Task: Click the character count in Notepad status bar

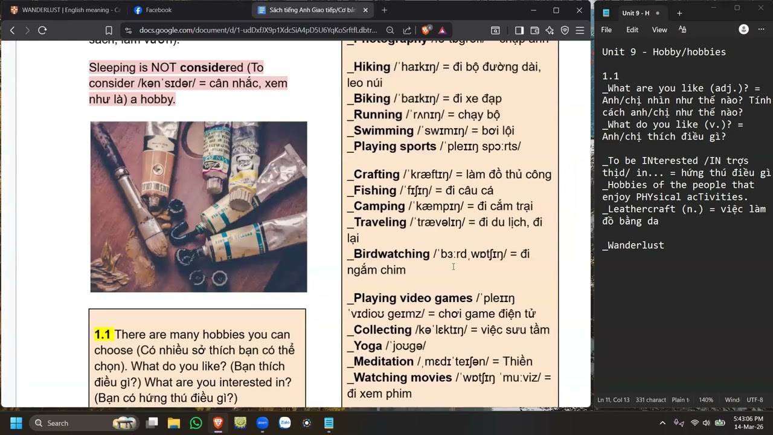Action: [651, 400]
